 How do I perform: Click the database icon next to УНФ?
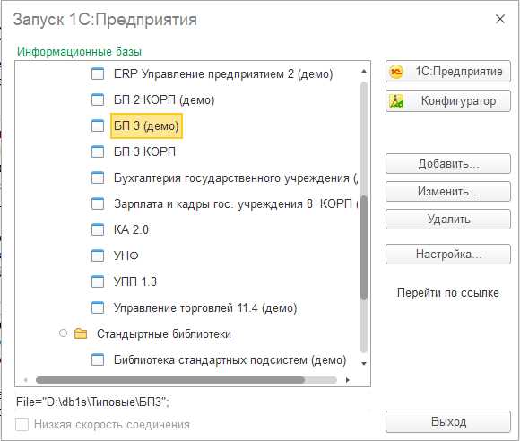(x=98, y=255)
